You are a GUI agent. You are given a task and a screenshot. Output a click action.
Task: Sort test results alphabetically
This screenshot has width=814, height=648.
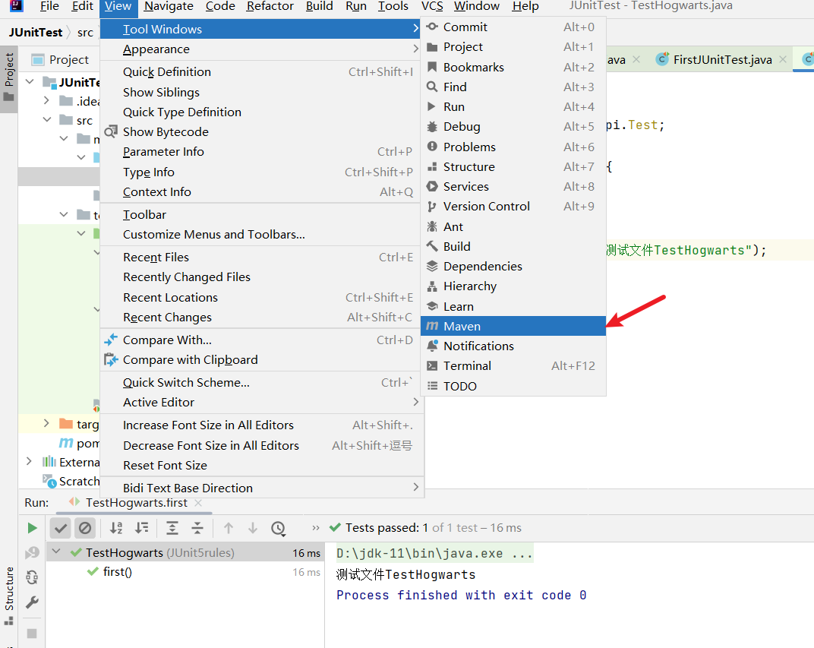pyautogui.click(x=116, y=528)
